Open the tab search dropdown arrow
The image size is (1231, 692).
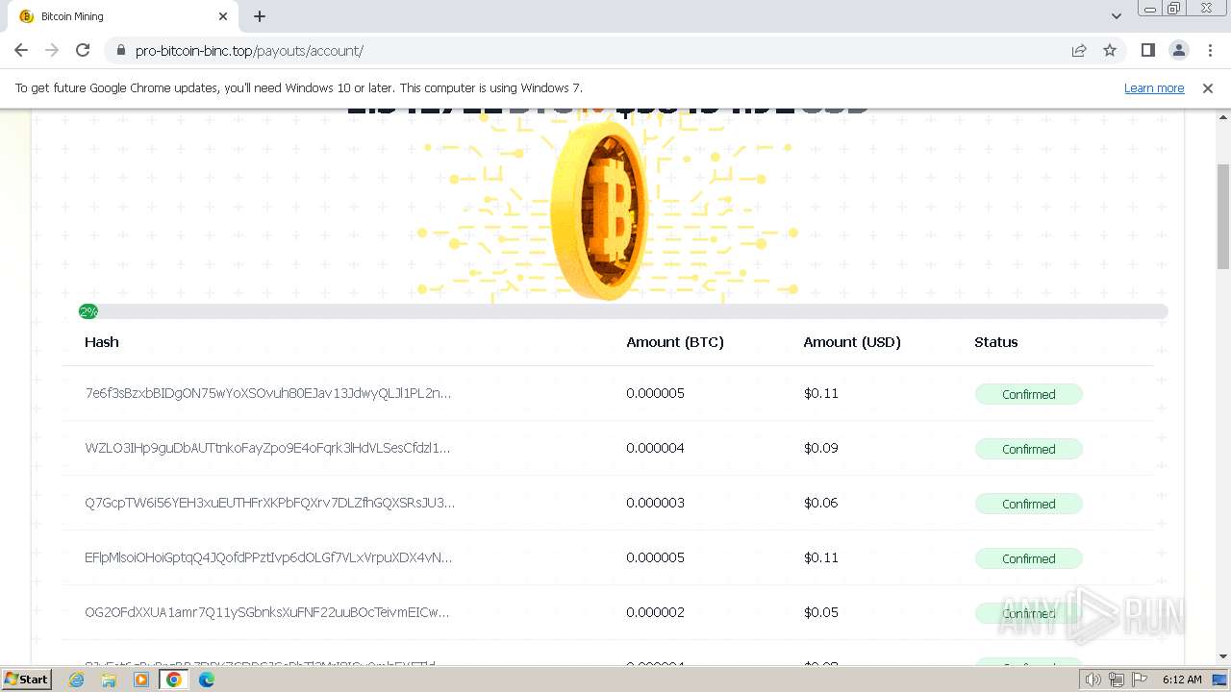click(x=1116, y=16)
